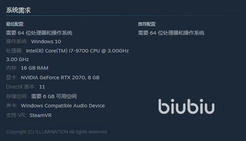Select the 推荐配置 heading
Image resolution: width=246 pixels, height=141 pixels.
click(147, 24)
